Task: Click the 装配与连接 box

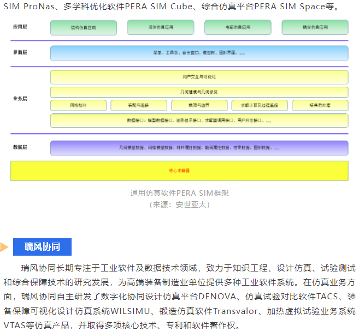Action: pyautogui.click(x=139, y=105)
